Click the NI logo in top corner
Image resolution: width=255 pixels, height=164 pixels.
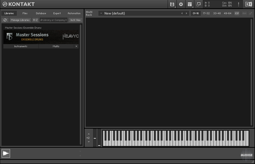249,4
